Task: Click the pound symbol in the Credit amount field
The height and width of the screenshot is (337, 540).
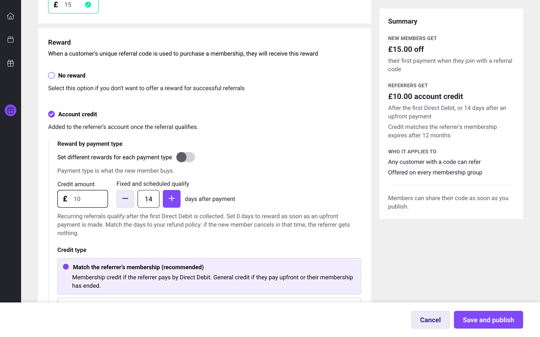Action: coord(65,199)
